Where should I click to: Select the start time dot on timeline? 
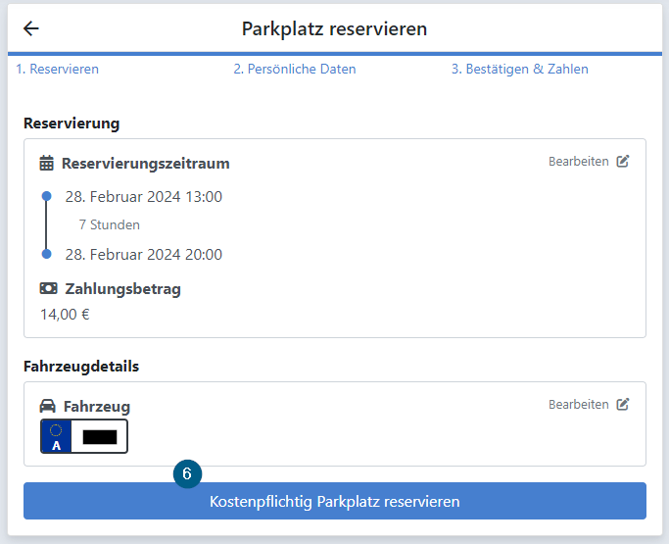click(x=46, y=196)
